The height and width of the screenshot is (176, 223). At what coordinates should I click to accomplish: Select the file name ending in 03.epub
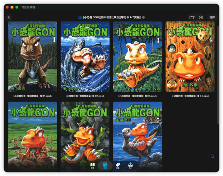click(137, 96)
